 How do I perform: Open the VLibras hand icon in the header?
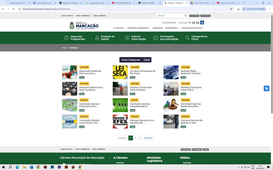pyautogui.click(x=202, y=23)
